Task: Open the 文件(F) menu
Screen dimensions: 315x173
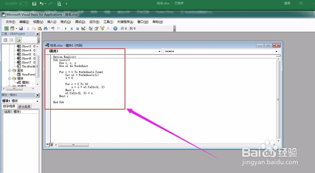Action: [10, 22]
